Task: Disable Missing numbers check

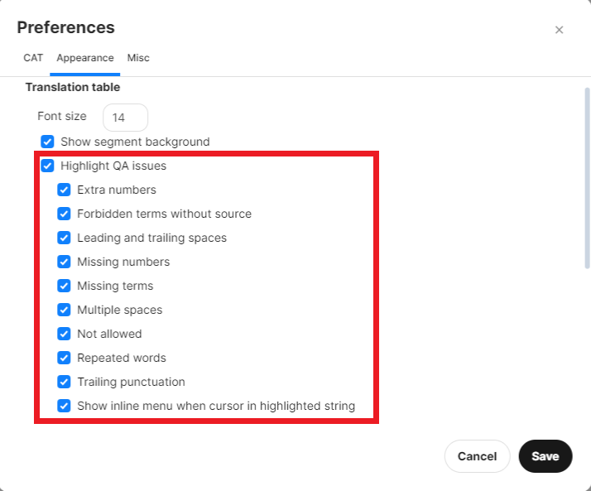Action: point(65,262)
